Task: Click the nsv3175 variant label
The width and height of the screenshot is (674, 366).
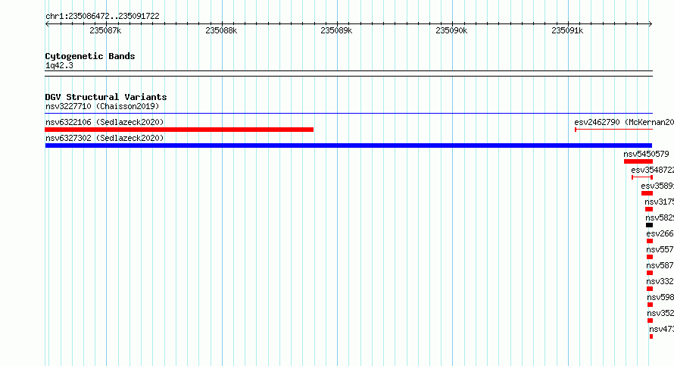Action: pos(659,202)
